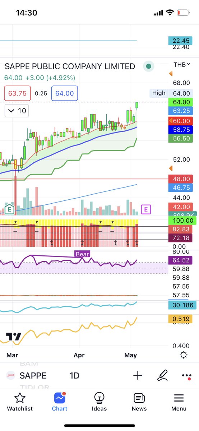Tap the 82.83 indicator value label

[181, 229]
